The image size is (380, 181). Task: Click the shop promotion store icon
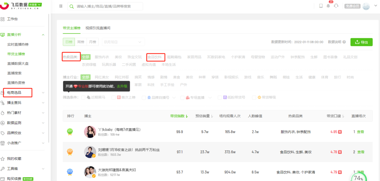point(3,143)
